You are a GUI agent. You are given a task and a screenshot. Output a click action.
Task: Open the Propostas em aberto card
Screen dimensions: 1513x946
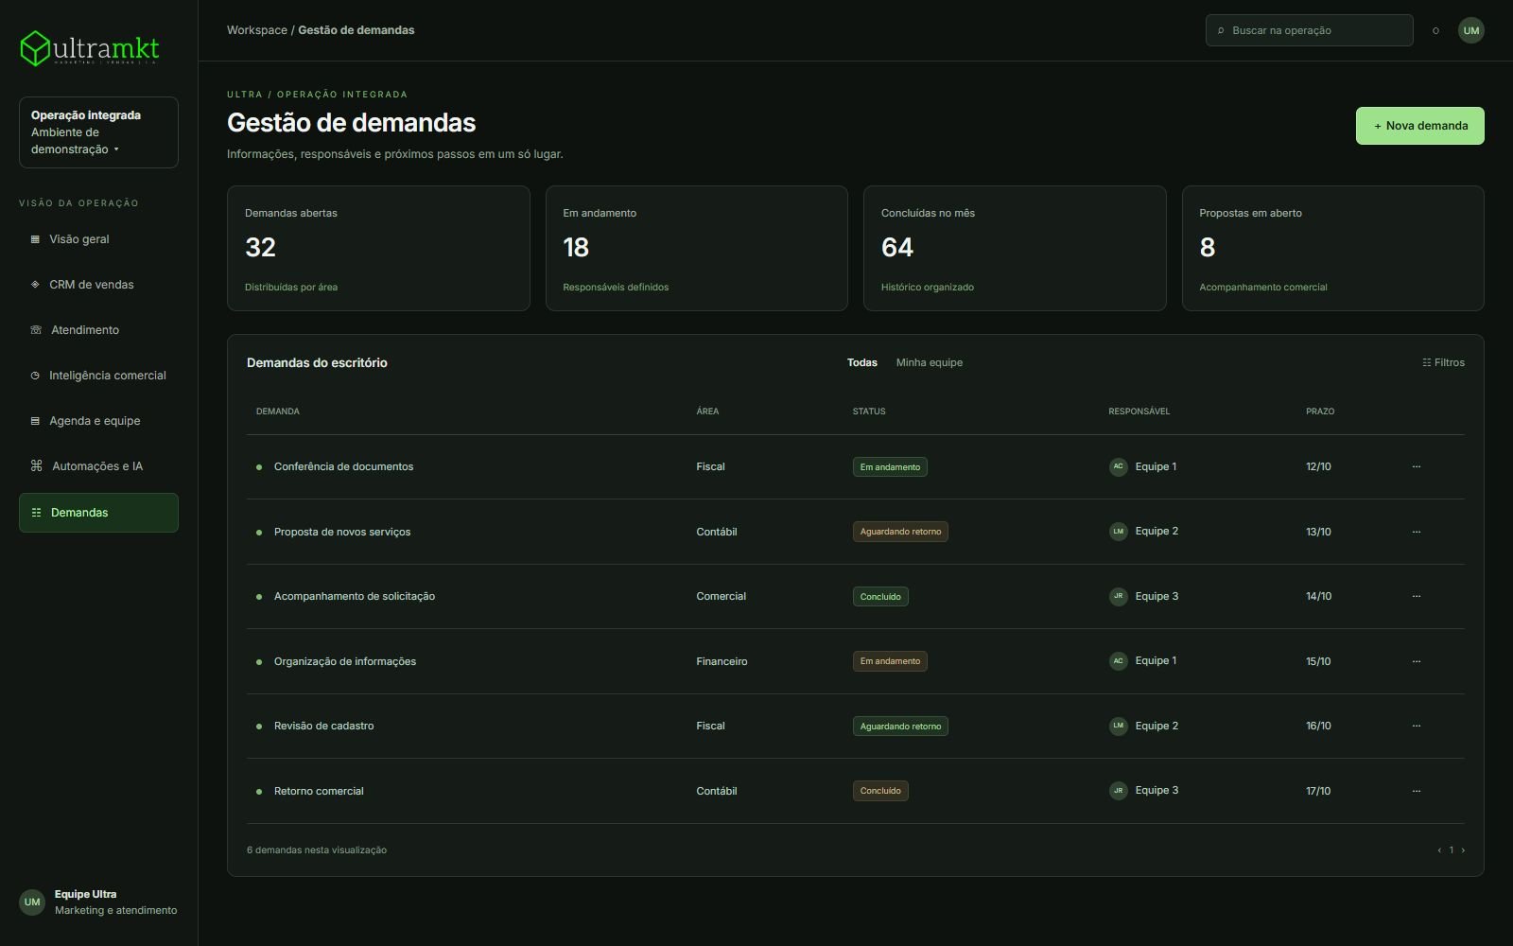1333,248
